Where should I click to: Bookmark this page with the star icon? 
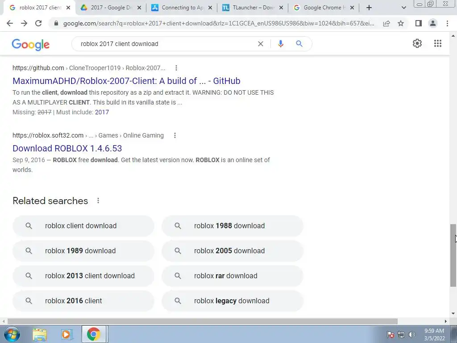click(401, 23)
